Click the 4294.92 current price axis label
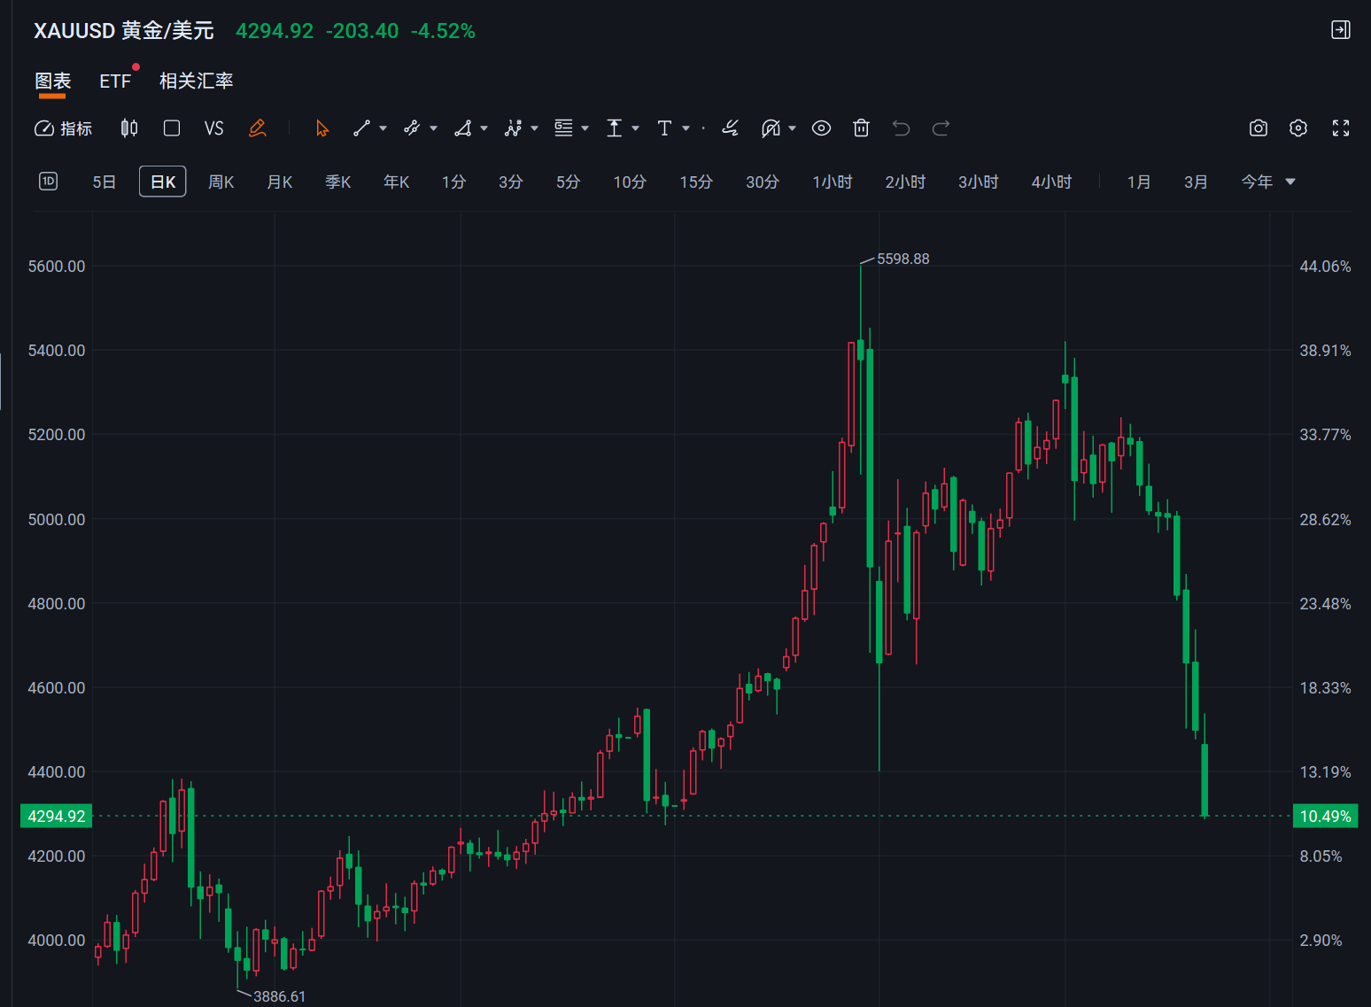Screen dimensions: 1371x1007 click(56, 816)
